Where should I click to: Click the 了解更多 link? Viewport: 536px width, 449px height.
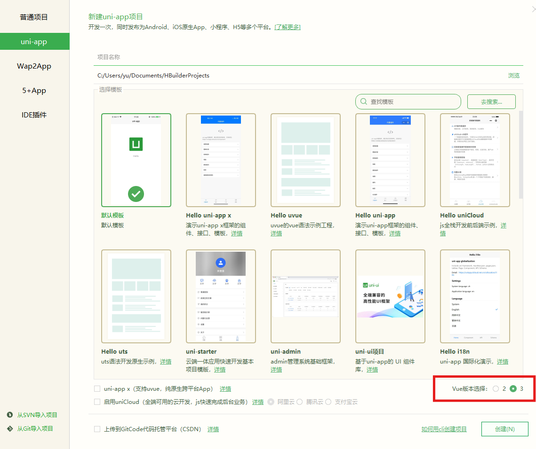click(x=288, y=27)
